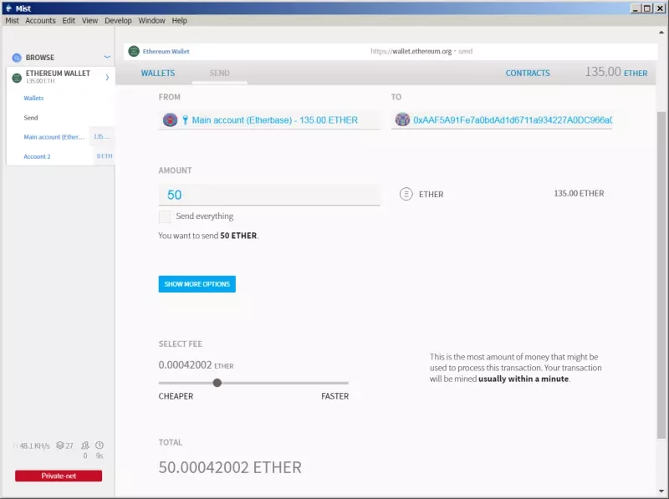Click the 0 ETH balance of Account 2

[105, 156]
